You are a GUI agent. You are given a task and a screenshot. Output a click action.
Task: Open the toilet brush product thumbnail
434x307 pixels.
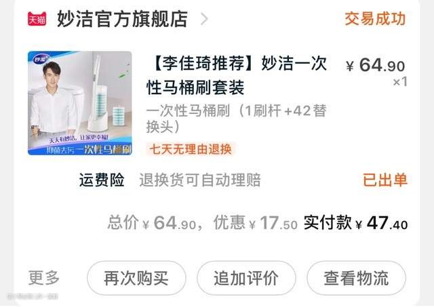pos(80,103)
